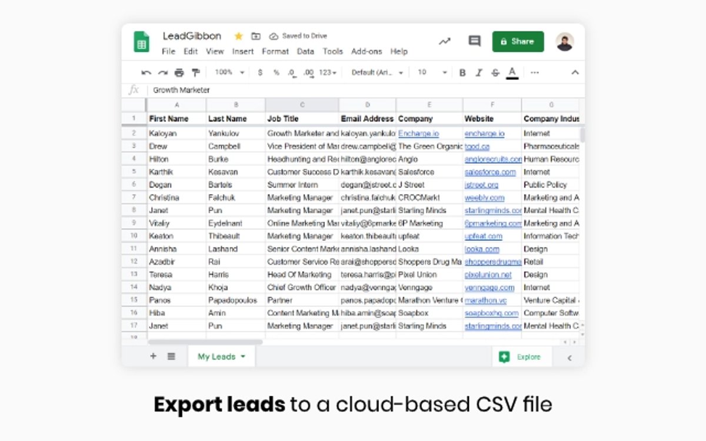The height and width of the screenshot is (441, 706).
Task: Select column C header
Action: [302, 105]
